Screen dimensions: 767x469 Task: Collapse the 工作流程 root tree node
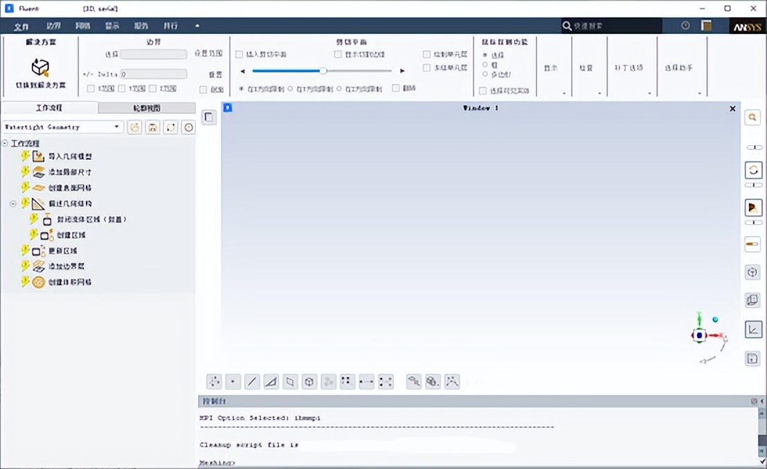pyautogui.click(x=5, y=143)
